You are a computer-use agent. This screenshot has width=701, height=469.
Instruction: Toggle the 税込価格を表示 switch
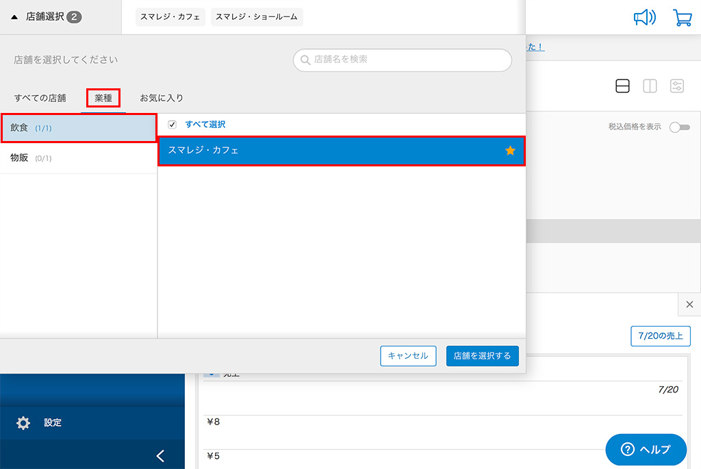680,127
